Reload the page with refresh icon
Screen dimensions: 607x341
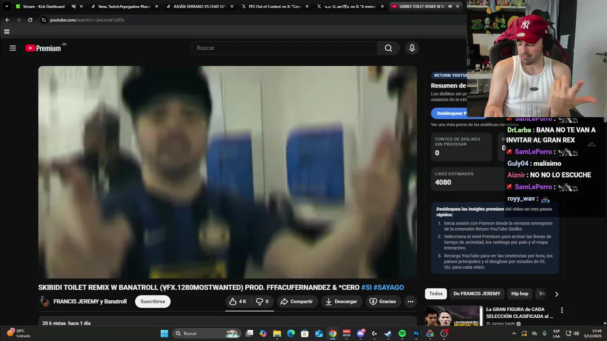(x=30, y=20)
